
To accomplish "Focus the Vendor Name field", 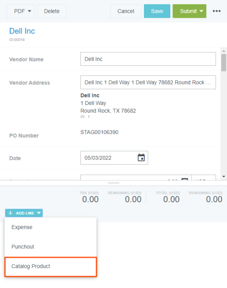I will click(148, 59).
